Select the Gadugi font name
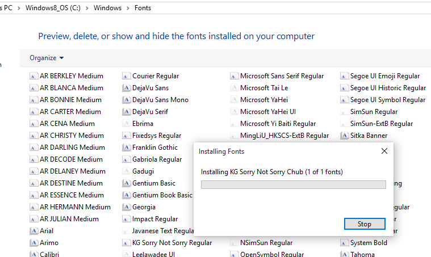The height and width of the screenshot is (257, 431). click(x=143, y=171)
